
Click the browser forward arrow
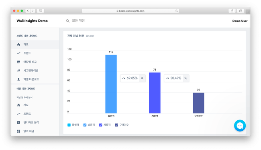(x=33, y=11)
